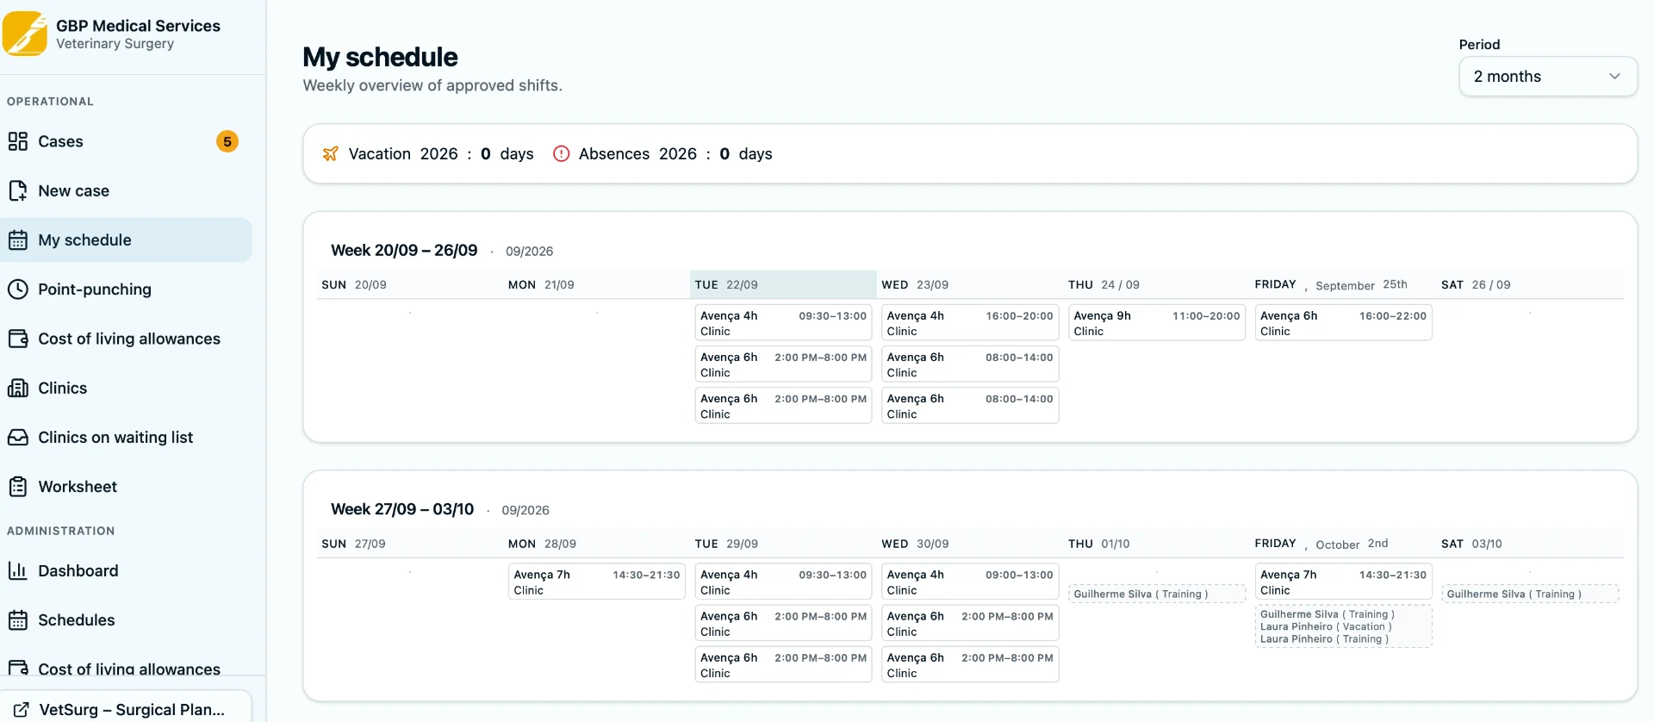
Task: Click the Absences alert circle icon
Action: click(x=561, y=154)
